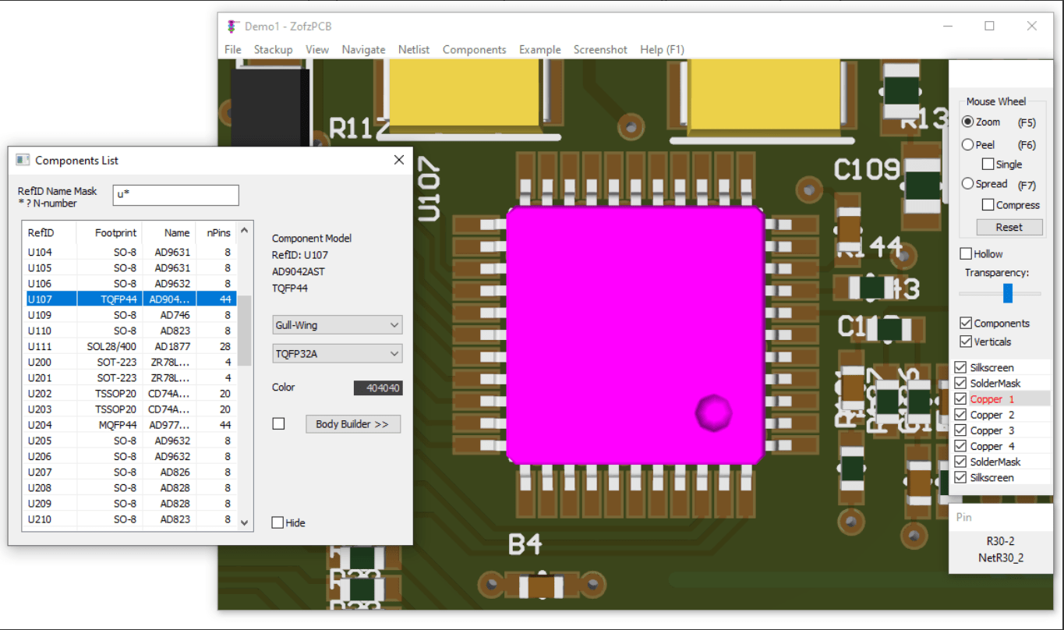Toggle the Copper 1 layer checkbox
1064x630 pixels.
tap(961, 399)
